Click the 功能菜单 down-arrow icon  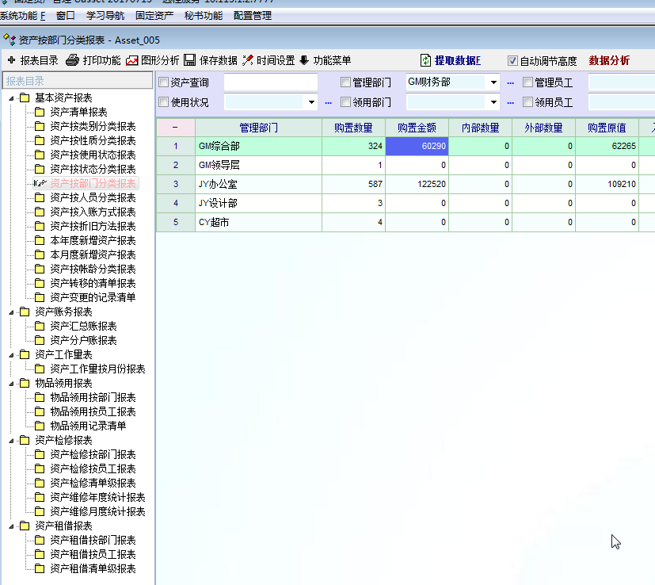tap(304, 60)
